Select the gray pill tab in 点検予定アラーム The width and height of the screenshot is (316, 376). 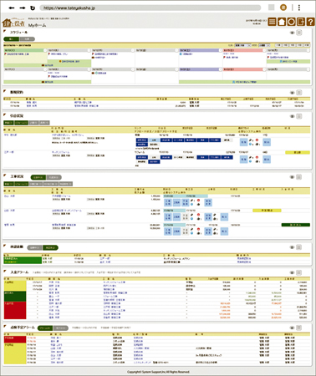coord(61,328)
